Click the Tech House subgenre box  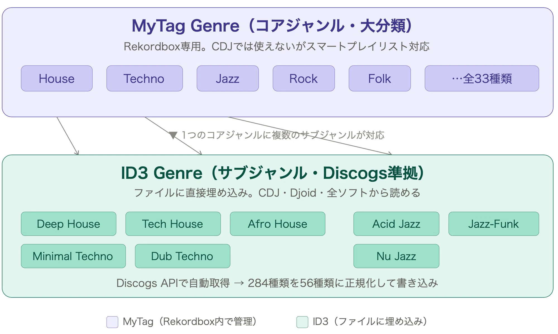[173, 224]
